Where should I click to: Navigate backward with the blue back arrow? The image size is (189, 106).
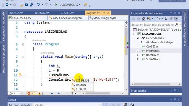tap(7, 5)
